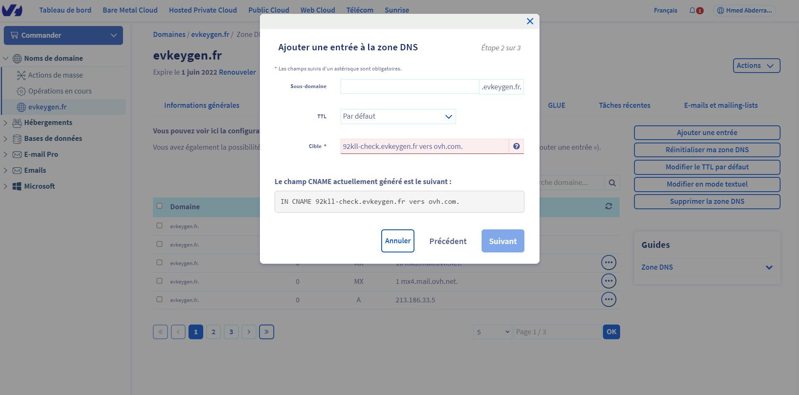The image size is (799, 395).
Task: Expand the Hébergements tree section
Action: point(5,123)
